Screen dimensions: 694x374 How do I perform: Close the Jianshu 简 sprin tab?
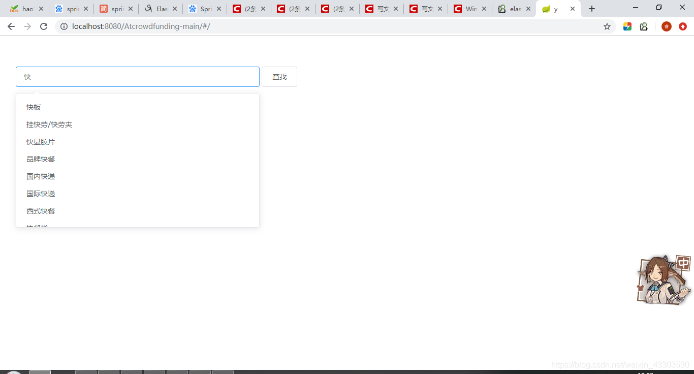point(131,9)
